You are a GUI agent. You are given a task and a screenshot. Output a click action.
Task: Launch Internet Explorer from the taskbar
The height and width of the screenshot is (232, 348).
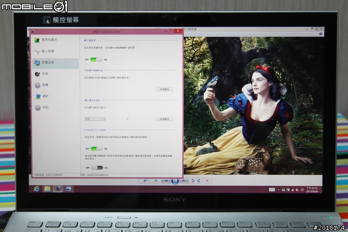point(36,189)
